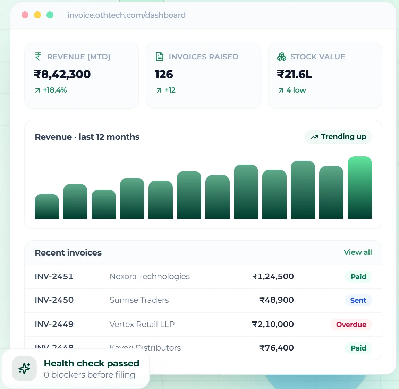The width and height of the screenshot is (399, 389).
Task: Click the arrow icon next to +12
Action: 159,90
